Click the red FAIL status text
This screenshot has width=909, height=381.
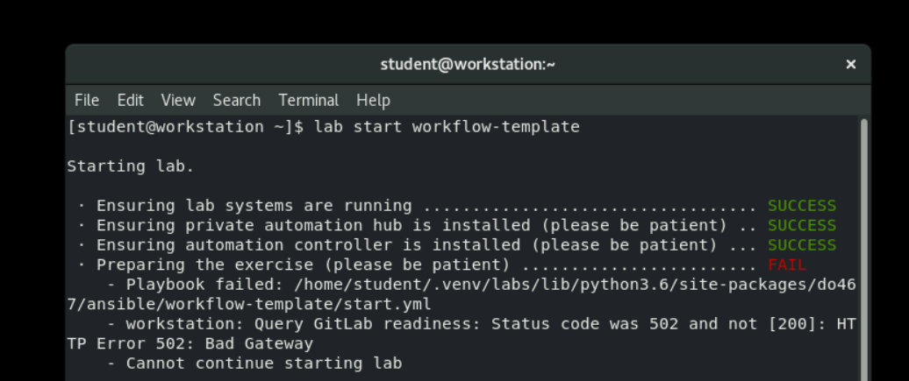click(786, 265)
